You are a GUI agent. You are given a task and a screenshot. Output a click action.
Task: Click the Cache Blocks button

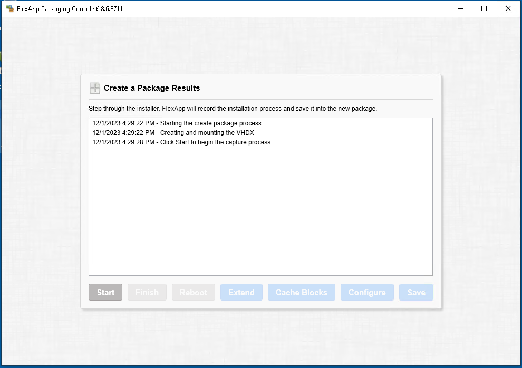coord(302,292)
